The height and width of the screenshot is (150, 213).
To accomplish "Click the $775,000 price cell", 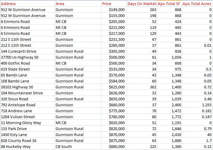I will pyautogui.click(x=114, y=111).
